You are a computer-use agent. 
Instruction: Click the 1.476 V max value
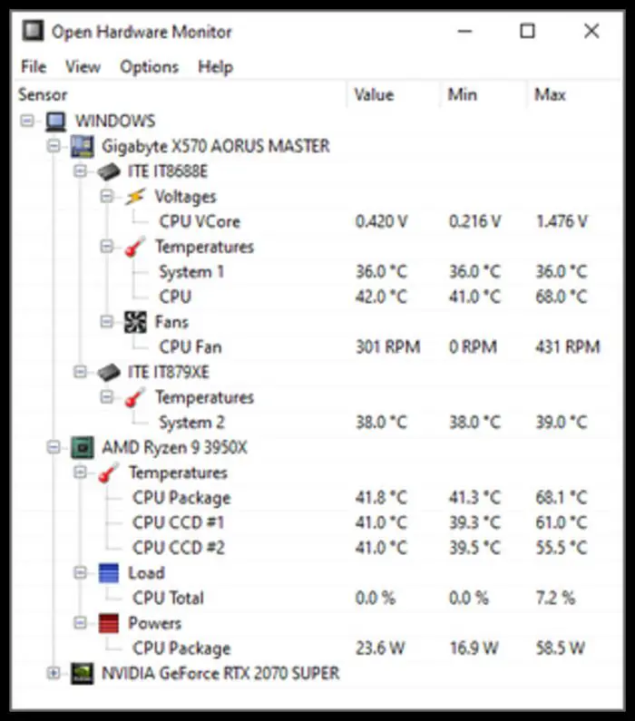pos(562,221)
